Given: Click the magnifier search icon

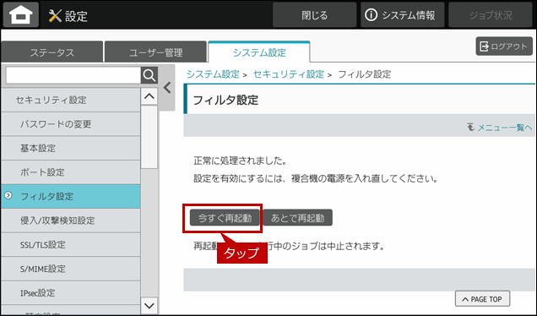Looking at the screenshot, I should (149, 75).
